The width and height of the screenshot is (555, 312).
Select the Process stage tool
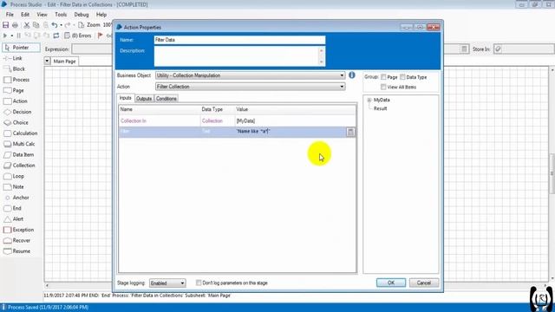click(16, 80)
